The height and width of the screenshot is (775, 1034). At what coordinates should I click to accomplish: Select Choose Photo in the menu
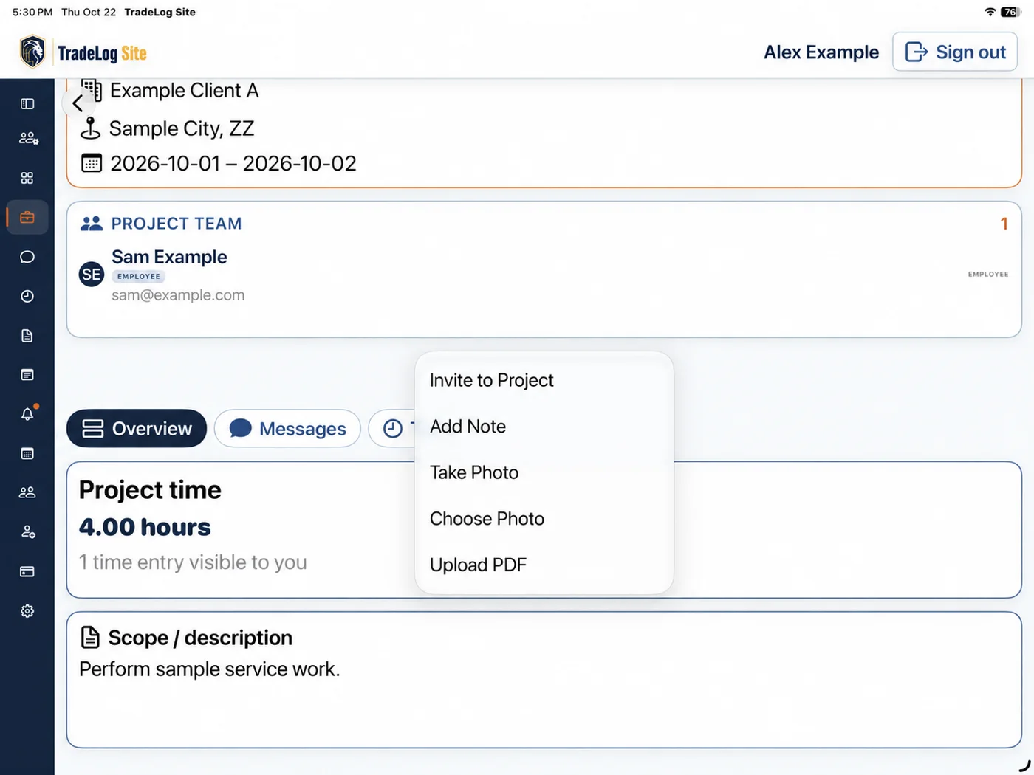tap(544, 519)
